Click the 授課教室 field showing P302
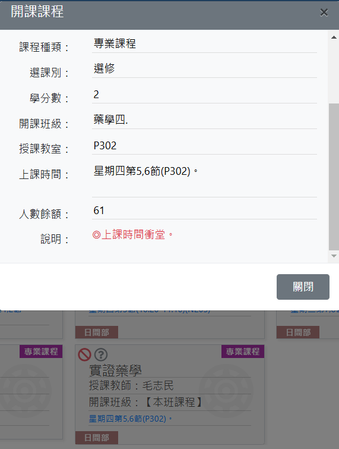Screen dimensions: 339x449 pyautogui.click(x=204, y=146)
